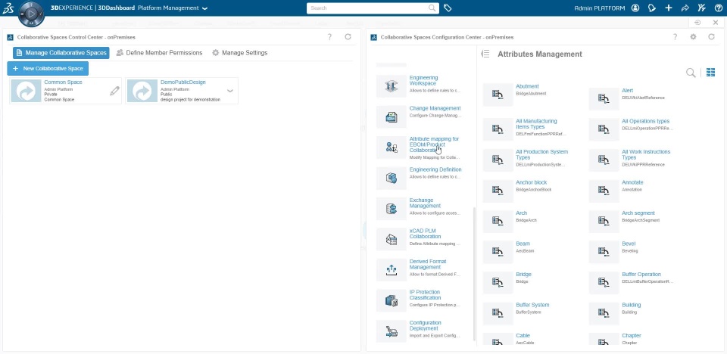The width and height of the screenshot is (727, 354).
Task: Switch to Define Member Permissions tab
Action: tap(159, 53)
